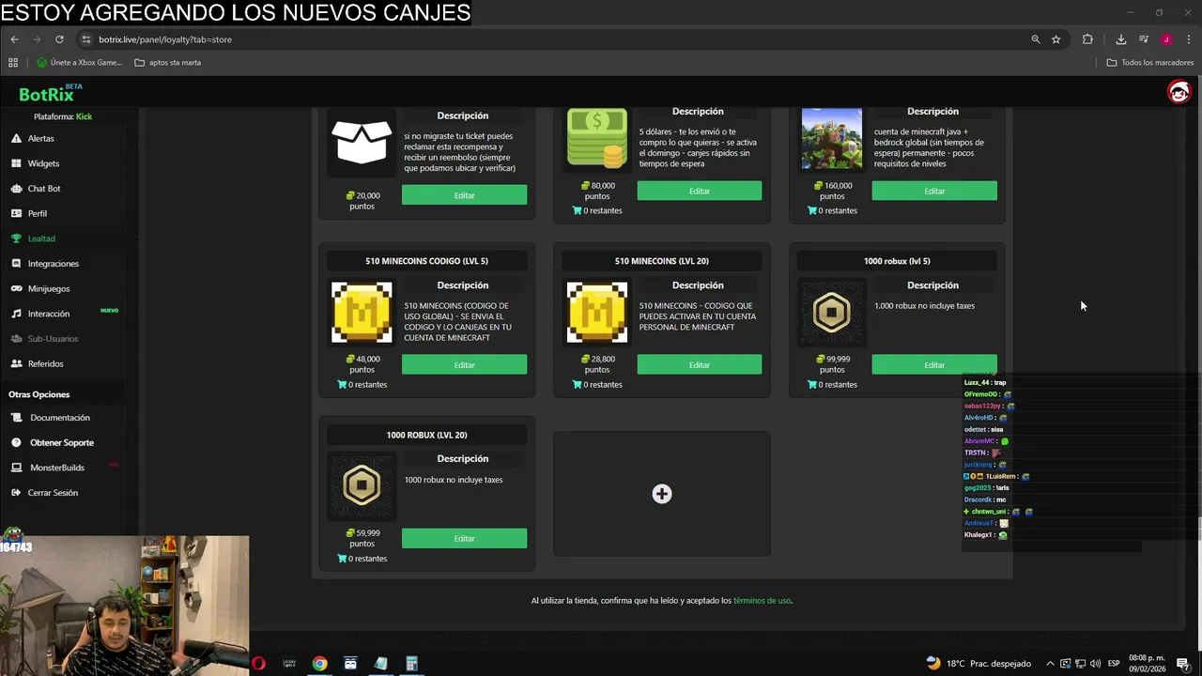This screenshot has height=676, width=1202.
Task: Open the Chrome downloads icon
Action: tap(1121, 39)
